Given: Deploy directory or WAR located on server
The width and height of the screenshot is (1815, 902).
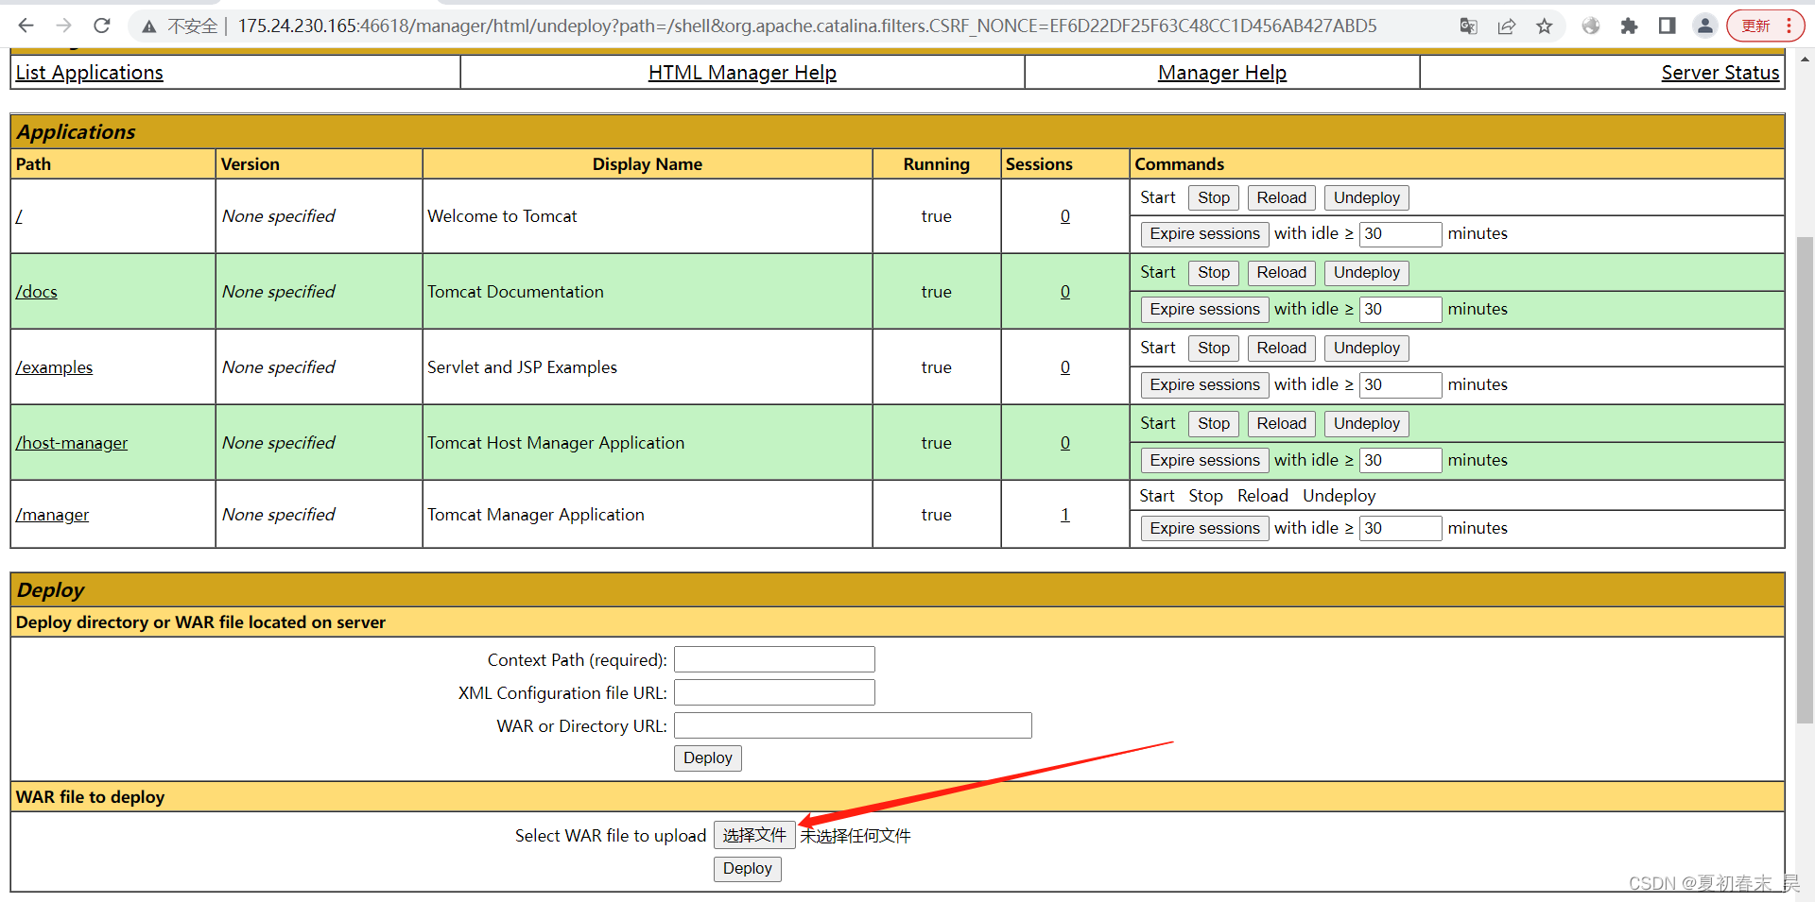Looking at the screenshot, I should point(707,758).
